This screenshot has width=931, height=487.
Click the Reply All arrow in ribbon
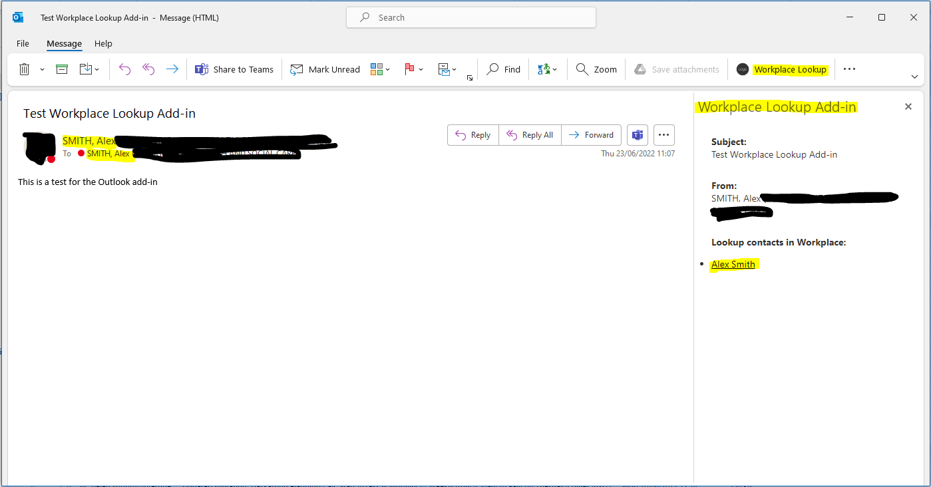point(148,69)
